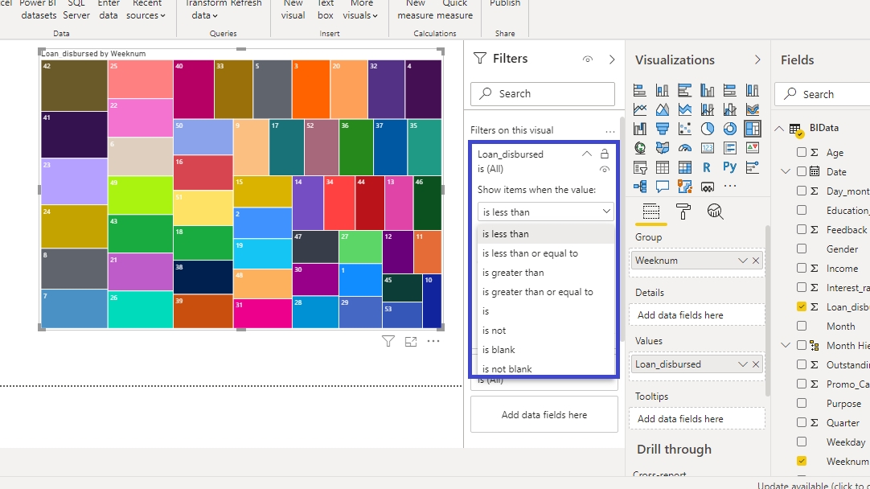
Task: Click the R script visual icon
Action: [708, 167]
